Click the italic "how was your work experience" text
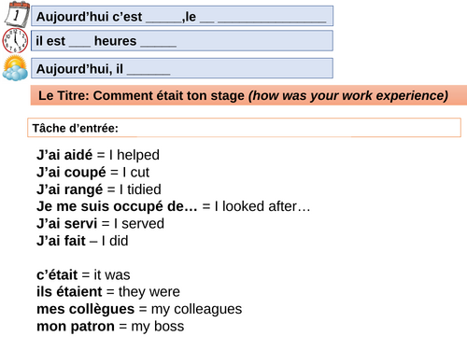The image size is (467, 350). [x=348, y=95]
